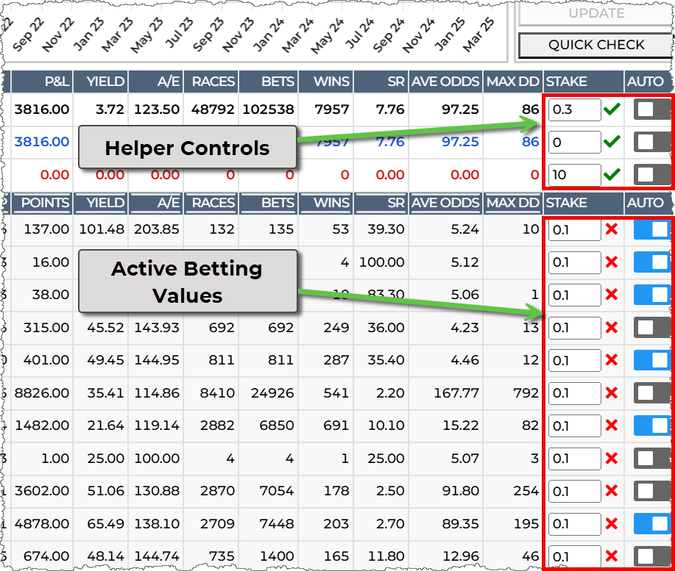Click red X in the 401.00 points row
675x571 pixels.
point(612,360)
